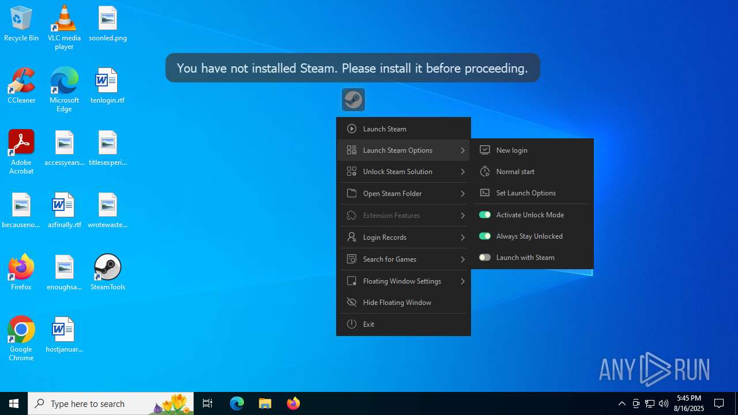This screenshot has height=415, width=738.
Task: Click the Steam not installed notification banner
Action: [x=352, y=68]
